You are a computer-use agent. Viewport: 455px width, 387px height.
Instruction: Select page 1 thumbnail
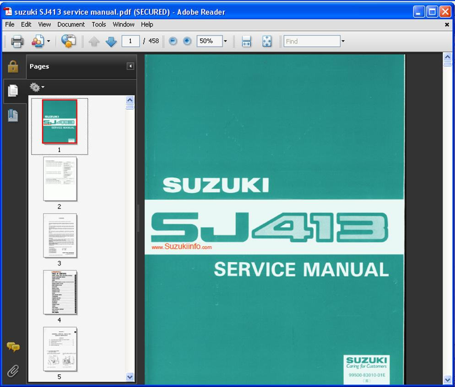click(x=60, y=122)
